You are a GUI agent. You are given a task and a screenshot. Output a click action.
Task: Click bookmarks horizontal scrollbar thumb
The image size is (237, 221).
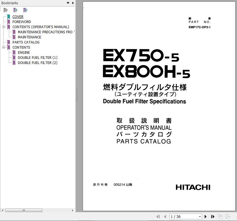coord(24,210)
